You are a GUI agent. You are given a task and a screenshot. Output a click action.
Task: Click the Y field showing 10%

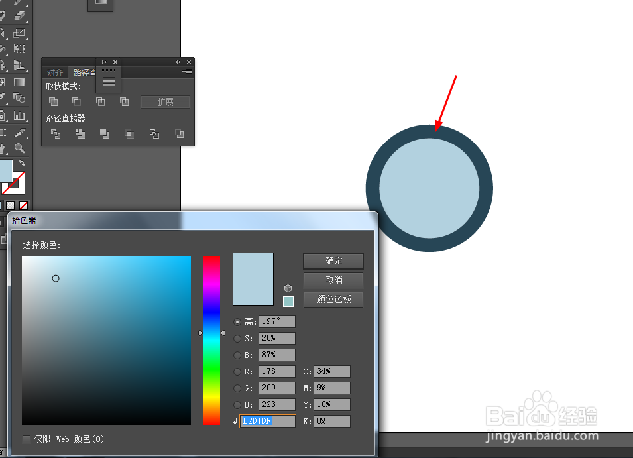332,404
